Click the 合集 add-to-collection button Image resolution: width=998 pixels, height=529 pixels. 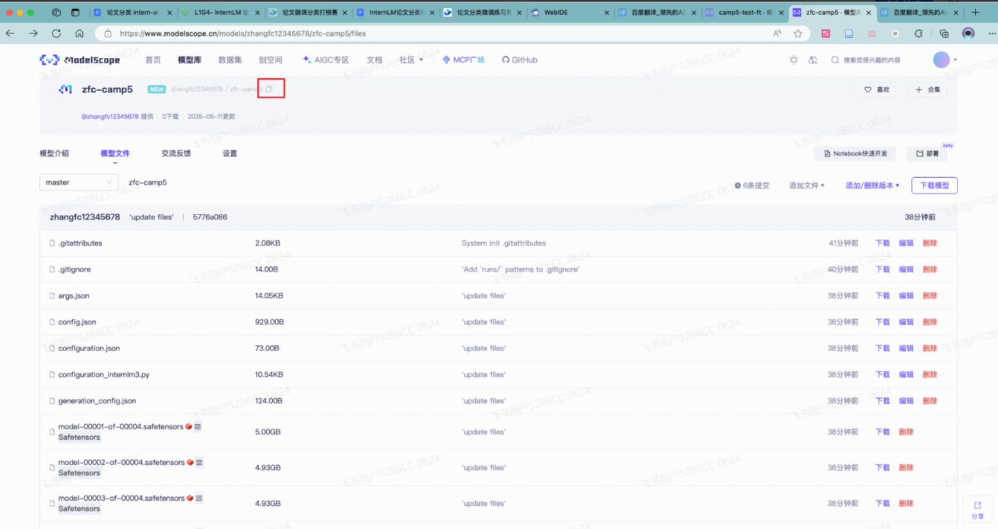coord(927,90)
